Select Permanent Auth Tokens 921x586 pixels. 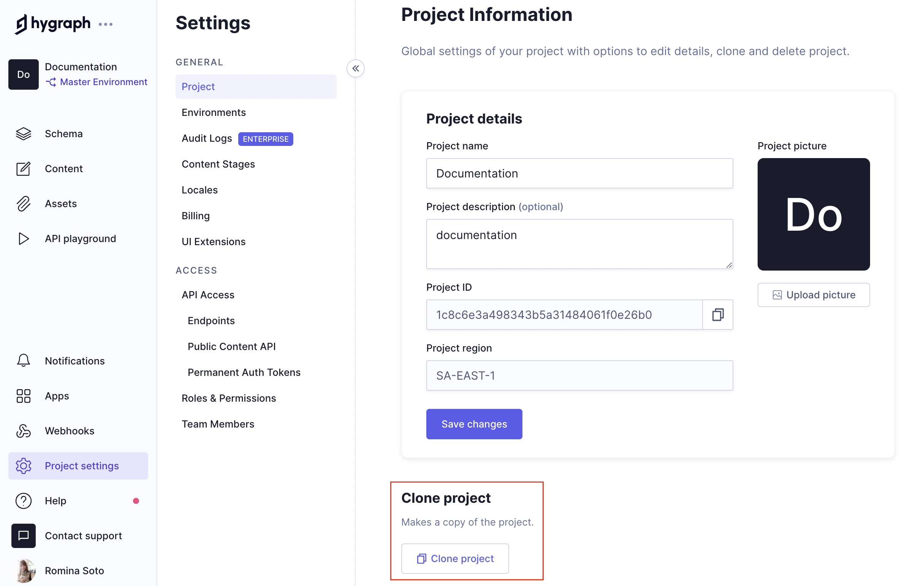pos(244,372)
